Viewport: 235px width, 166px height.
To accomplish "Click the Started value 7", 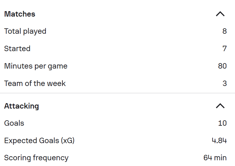I will tap(224, 49).
